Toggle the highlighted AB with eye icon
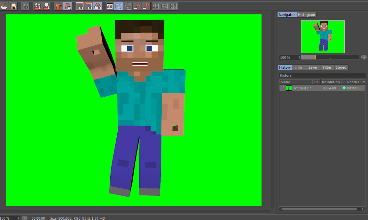The height and width of the screenshot is (220, 368). 119,6
